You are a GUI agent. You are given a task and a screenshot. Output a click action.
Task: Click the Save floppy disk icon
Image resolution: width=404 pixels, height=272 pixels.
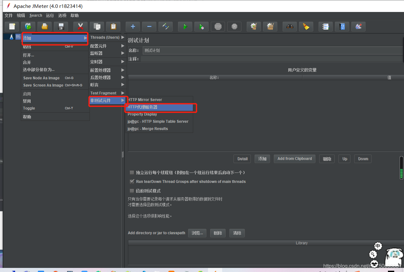[61, 26]
